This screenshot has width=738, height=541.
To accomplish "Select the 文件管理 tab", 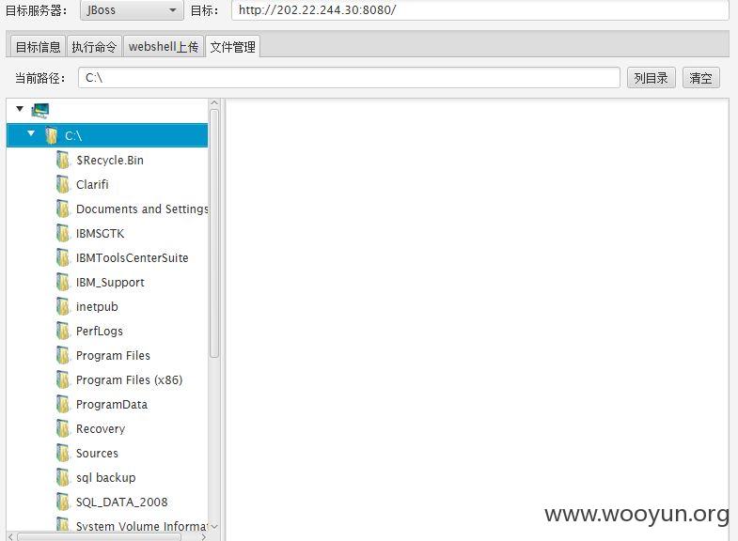I will 232,47.
